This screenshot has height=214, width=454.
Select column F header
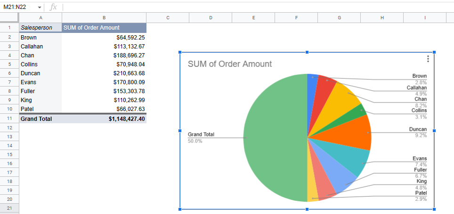coord(296,17)
